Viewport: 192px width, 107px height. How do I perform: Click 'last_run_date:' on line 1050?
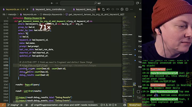coord(27,50)
